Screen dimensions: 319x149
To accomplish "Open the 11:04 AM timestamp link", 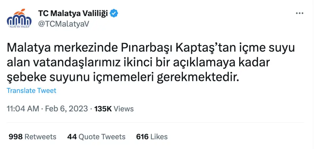I will point(23,109).
